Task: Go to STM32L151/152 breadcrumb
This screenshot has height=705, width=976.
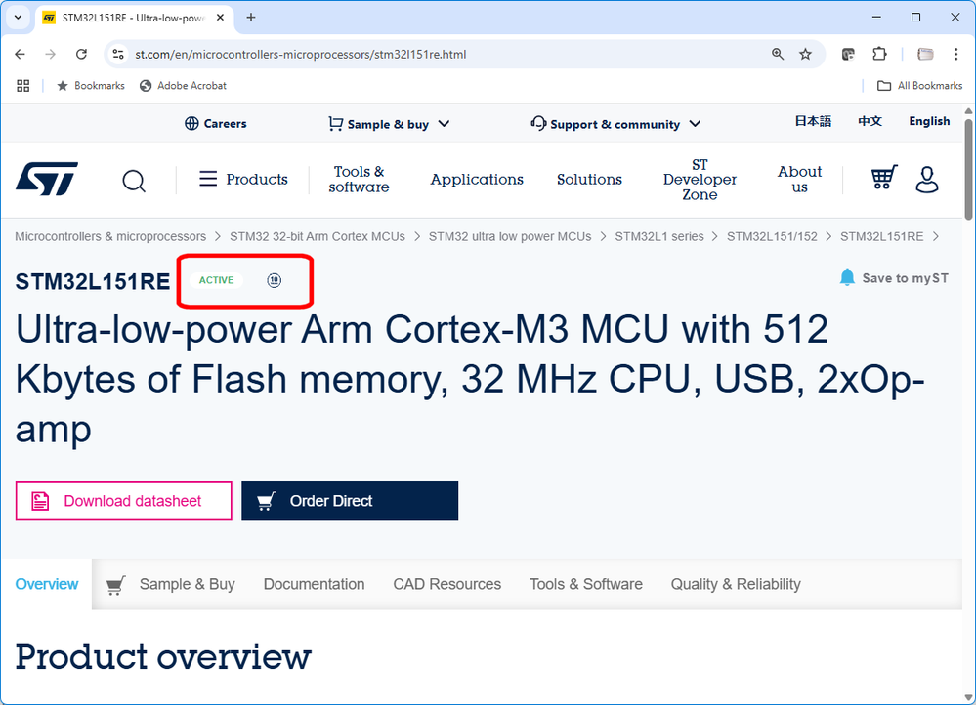Action: point(772,237)
